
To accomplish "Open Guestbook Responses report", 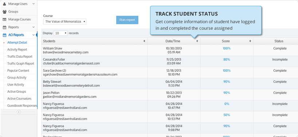I will pyautogui.click(x=22, y=105).
